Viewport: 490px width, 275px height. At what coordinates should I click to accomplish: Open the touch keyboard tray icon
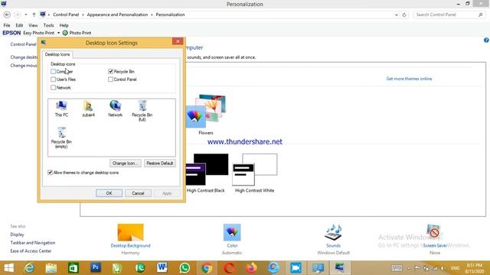[397, 268]
